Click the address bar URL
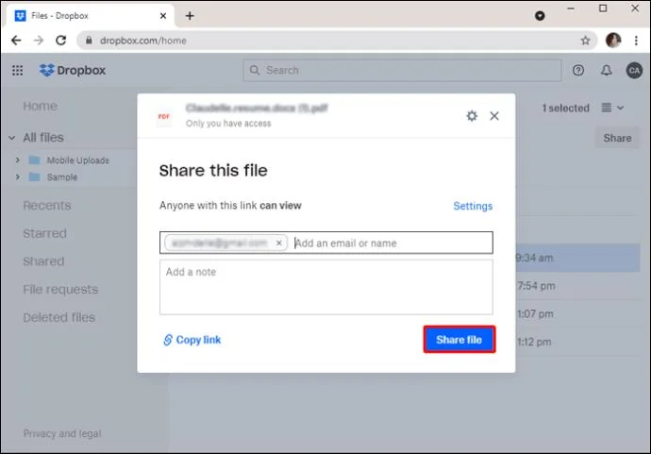 [143, 41]
